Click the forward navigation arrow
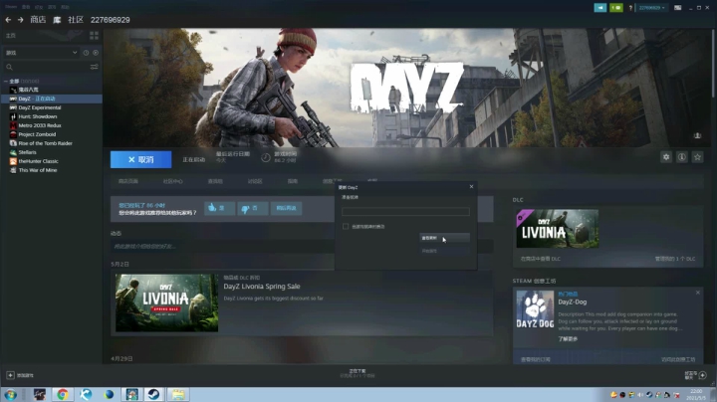The image size is (717, 402). point(20,20)
